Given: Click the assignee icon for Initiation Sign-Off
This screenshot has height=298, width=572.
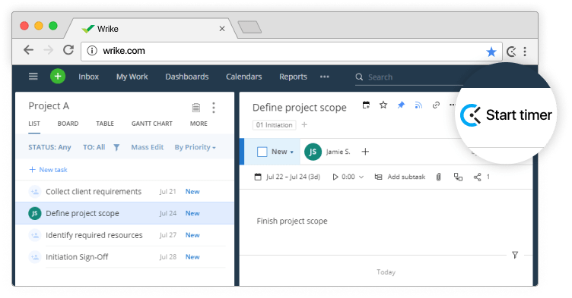Looking at the screenshot, I should point(35,257).
